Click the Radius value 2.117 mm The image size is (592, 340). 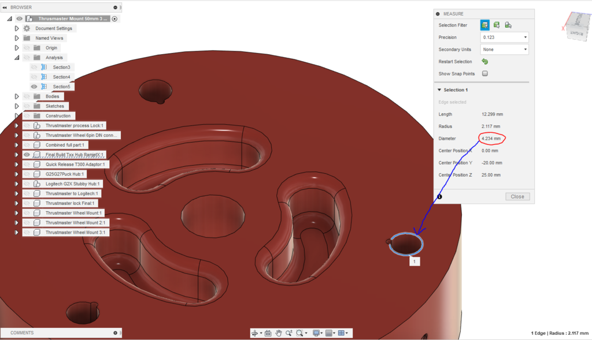pyautogui.click(x=491, y=126)
